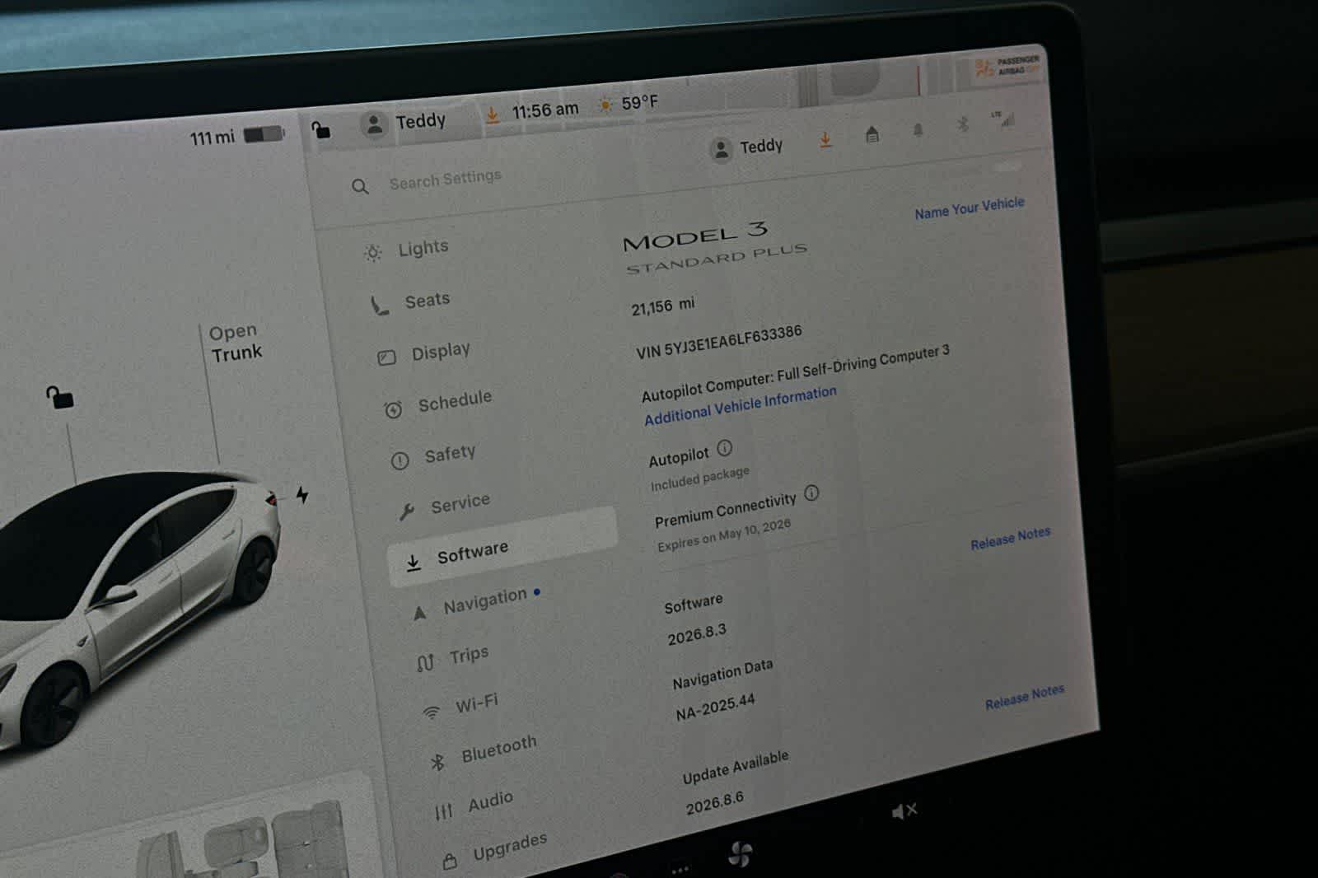Tap the 21,156 mi odometer value
Image resolution: width=1318 pixels, height=878 pixels.
coord(662,306)
